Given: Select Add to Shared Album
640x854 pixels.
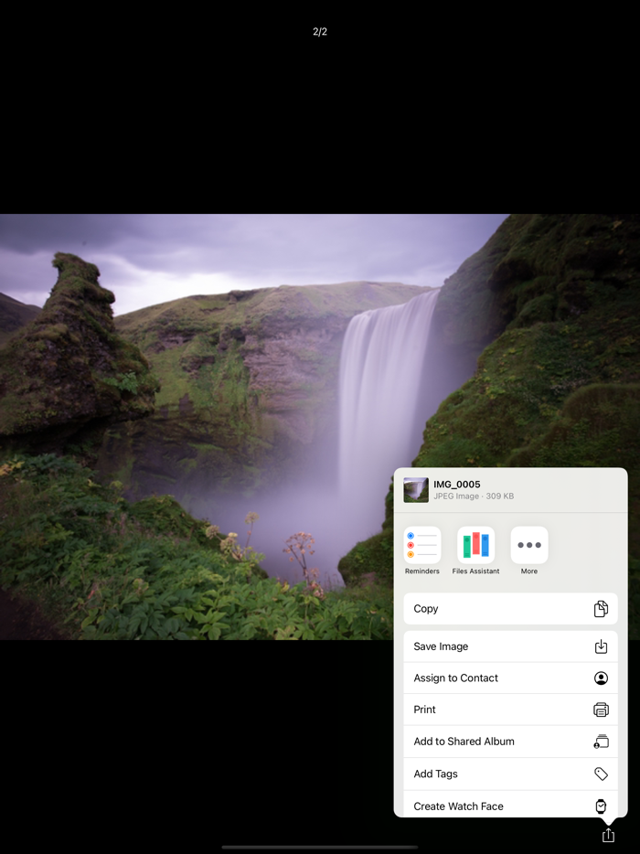Looking at the screenshot, I should 510,742.
